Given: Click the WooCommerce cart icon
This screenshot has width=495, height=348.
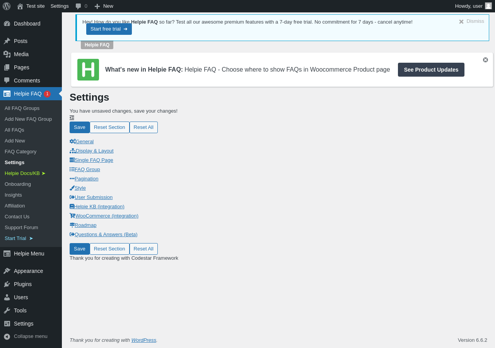Looking at the screenshot, I should click(x=72, y=216).
